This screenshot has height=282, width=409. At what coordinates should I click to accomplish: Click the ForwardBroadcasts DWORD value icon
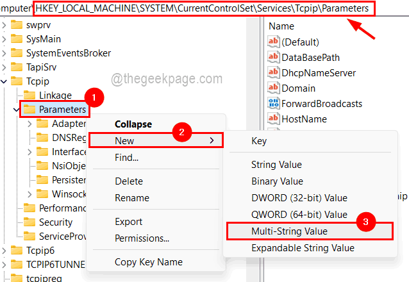tap(274, 103)
